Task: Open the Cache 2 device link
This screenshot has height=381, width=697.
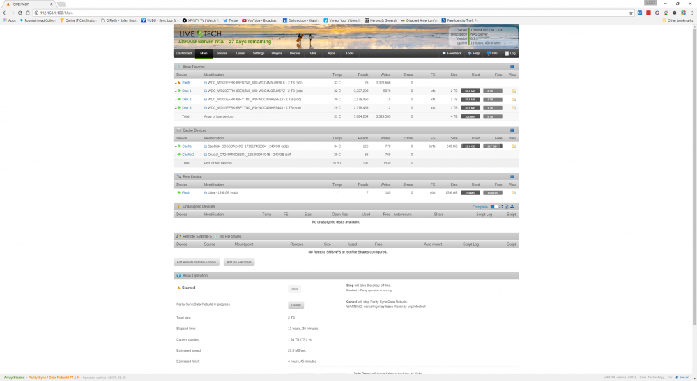Action: (x=188, y=155)
